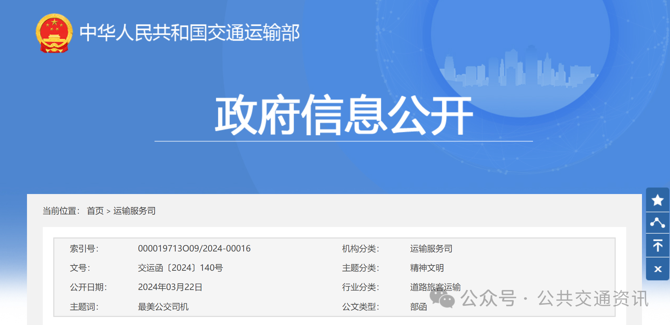Viewport: 670px width, 325px height.
Task: Select 运输服务司 under 机构分类
Action: coord(431,249)
